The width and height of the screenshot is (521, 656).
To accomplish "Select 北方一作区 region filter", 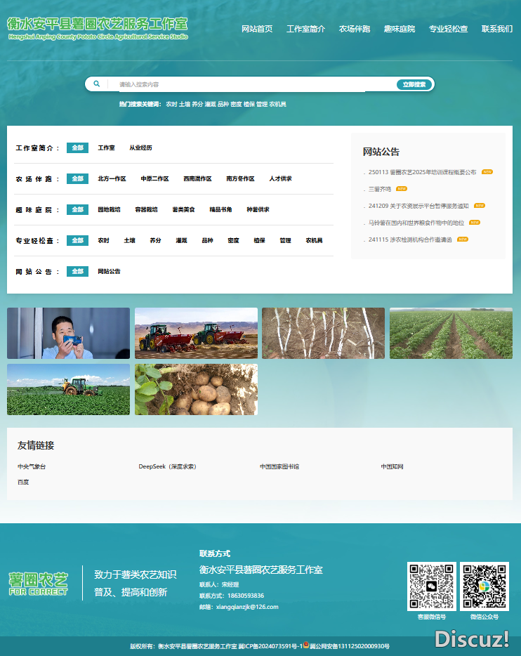I will coord(112,178).
